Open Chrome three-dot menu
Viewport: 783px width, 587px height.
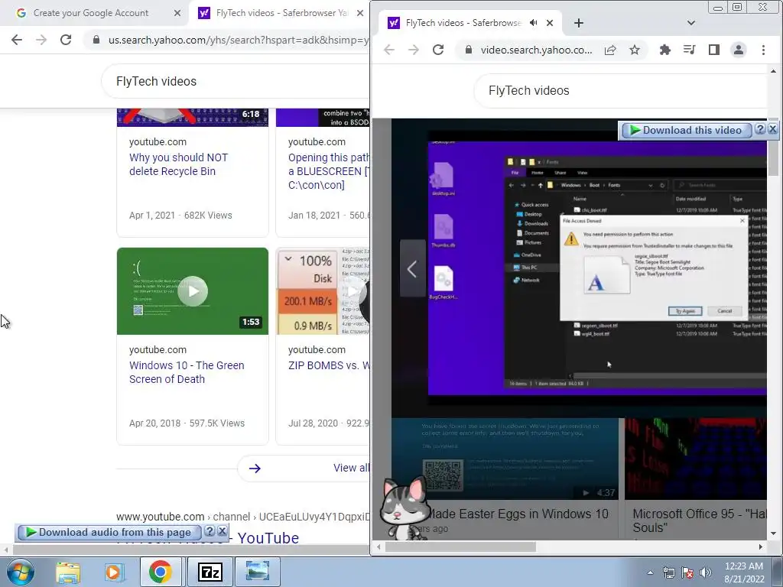click(x=763, y=50)
